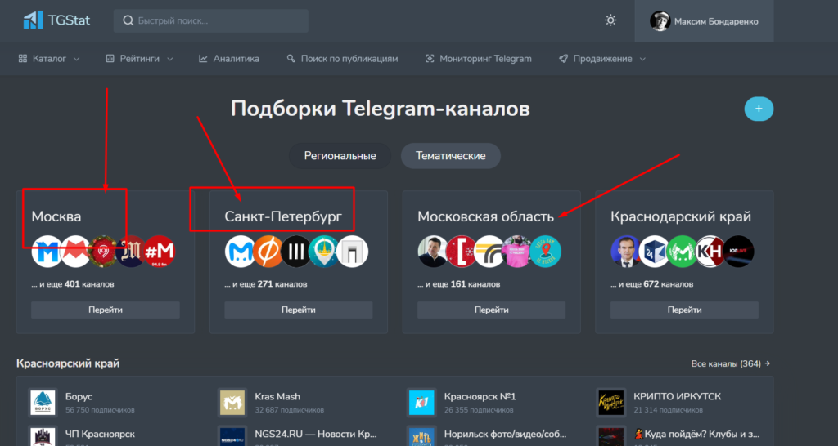Screen dimensions: 838x446
Task: Click the blue plus button to add a collection
Action: 759,109
